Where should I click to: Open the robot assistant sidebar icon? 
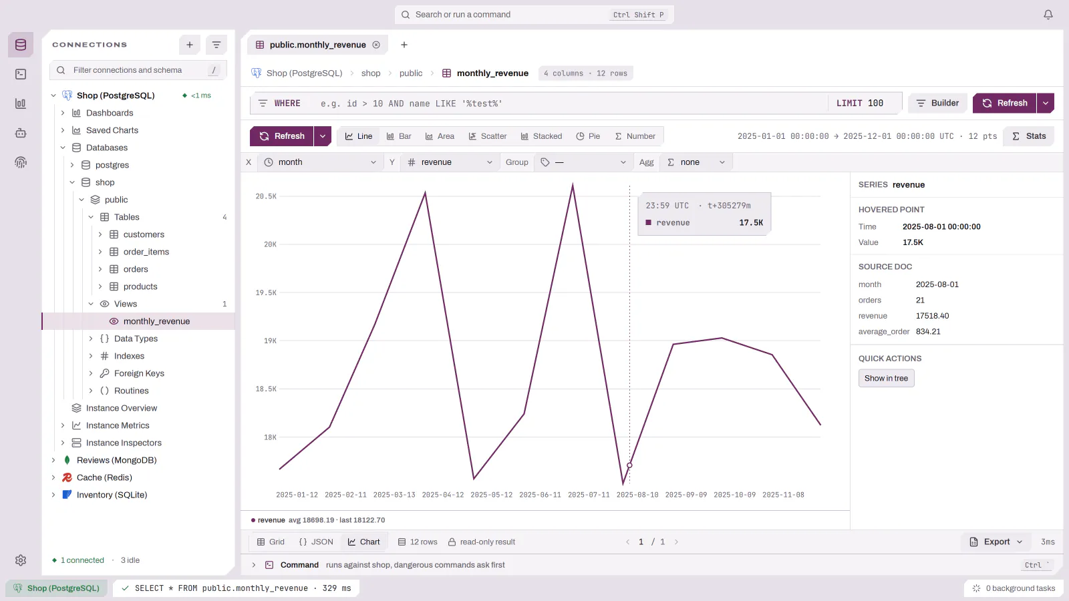click(21, 133)
